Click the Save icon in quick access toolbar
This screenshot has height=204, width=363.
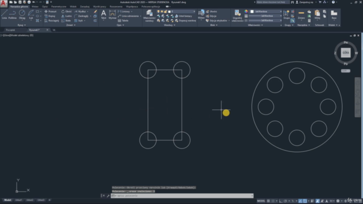[x=20, y=2]
